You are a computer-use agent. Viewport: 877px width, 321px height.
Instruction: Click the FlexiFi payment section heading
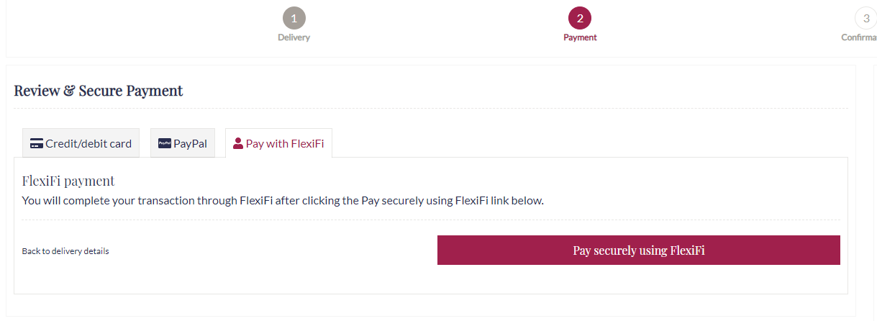coord(68,181)
